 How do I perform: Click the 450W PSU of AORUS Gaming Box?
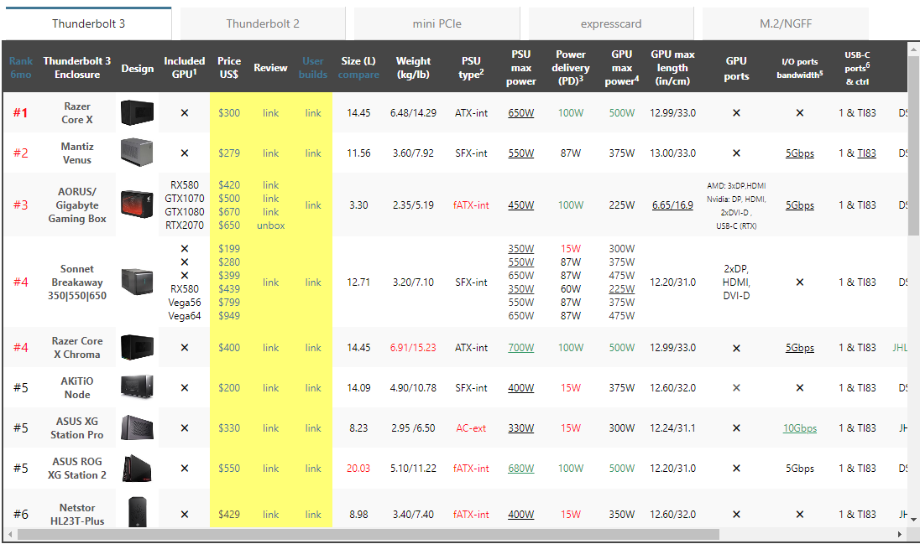(521, 205)
